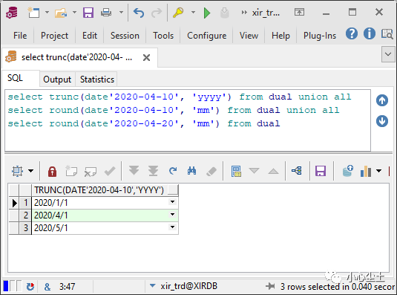The image size is (397, 295).
Task: Open the Plug-Ins menu
Action: 320,36
